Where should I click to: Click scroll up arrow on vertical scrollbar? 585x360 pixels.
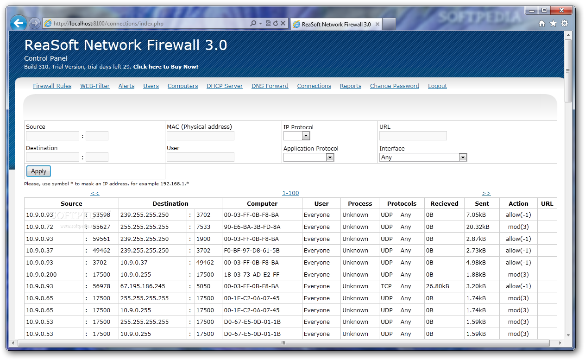568,35
